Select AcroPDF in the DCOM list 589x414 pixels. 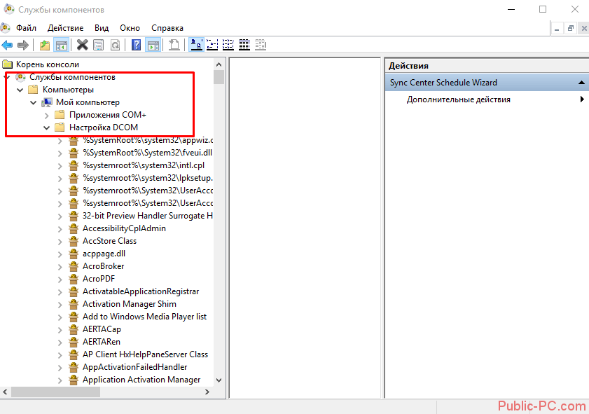[98, 279]
